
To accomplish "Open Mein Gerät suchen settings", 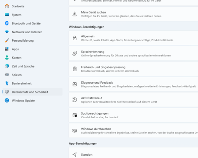I will point(133,14).
